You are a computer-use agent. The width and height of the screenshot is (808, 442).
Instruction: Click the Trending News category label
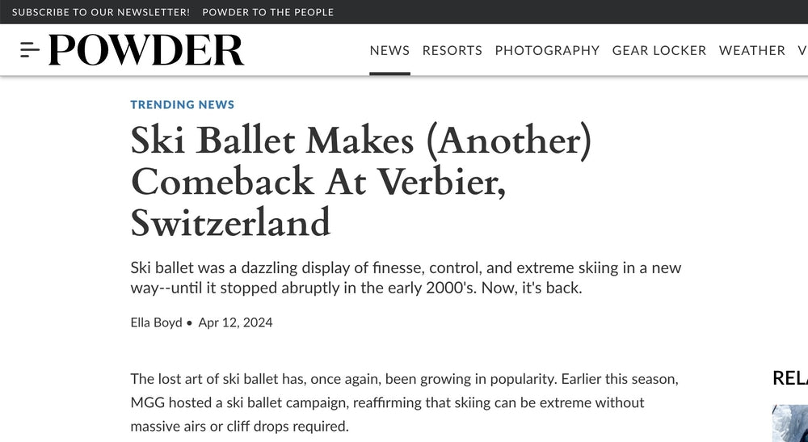click(x=183, y=104)
